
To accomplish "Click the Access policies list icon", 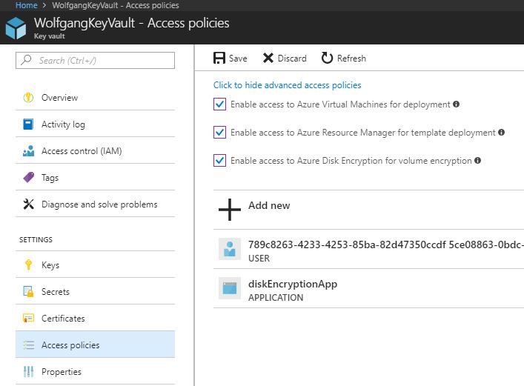I will [x=28, y=345].
